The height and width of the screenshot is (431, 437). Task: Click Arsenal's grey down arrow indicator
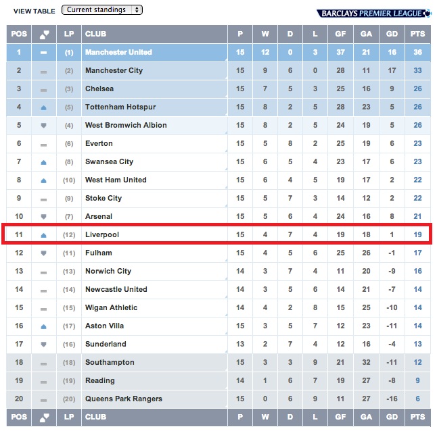click(x=43, y=216)
